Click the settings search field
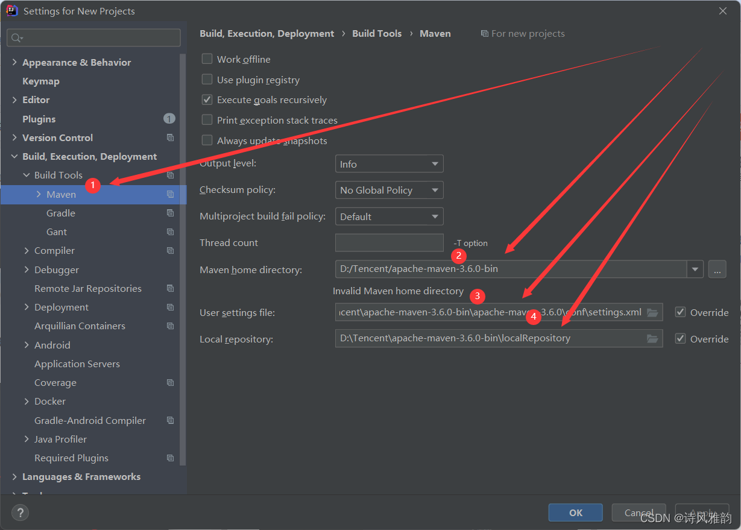Viewport: 741px width, 530px height. coord(93,37)
